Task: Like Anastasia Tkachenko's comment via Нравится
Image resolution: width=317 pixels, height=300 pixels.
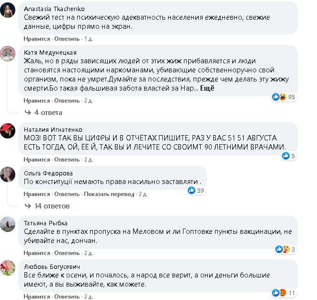Action: [37, 38]
